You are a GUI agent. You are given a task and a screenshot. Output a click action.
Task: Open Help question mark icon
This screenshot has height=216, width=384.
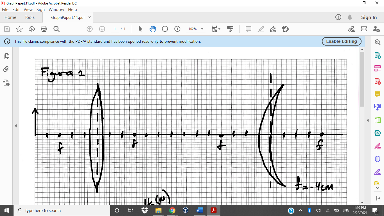click(338, 17)
